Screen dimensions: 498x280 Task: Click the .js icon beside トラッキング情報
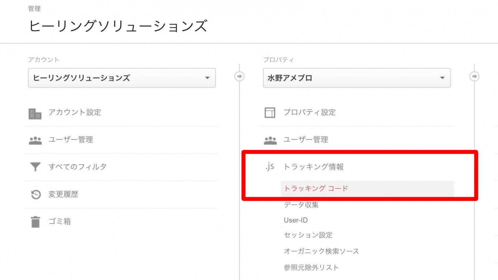point(270,167)
